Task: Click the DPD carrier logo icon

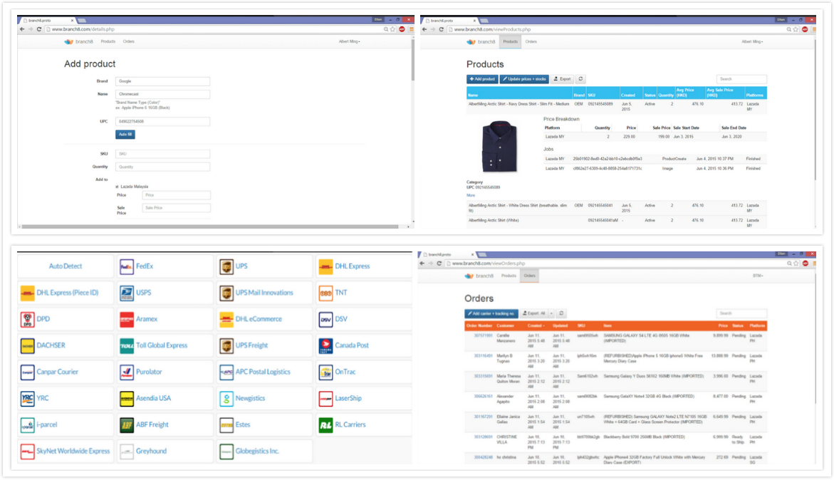Action: pyautogui.click(x=27, y=320)
